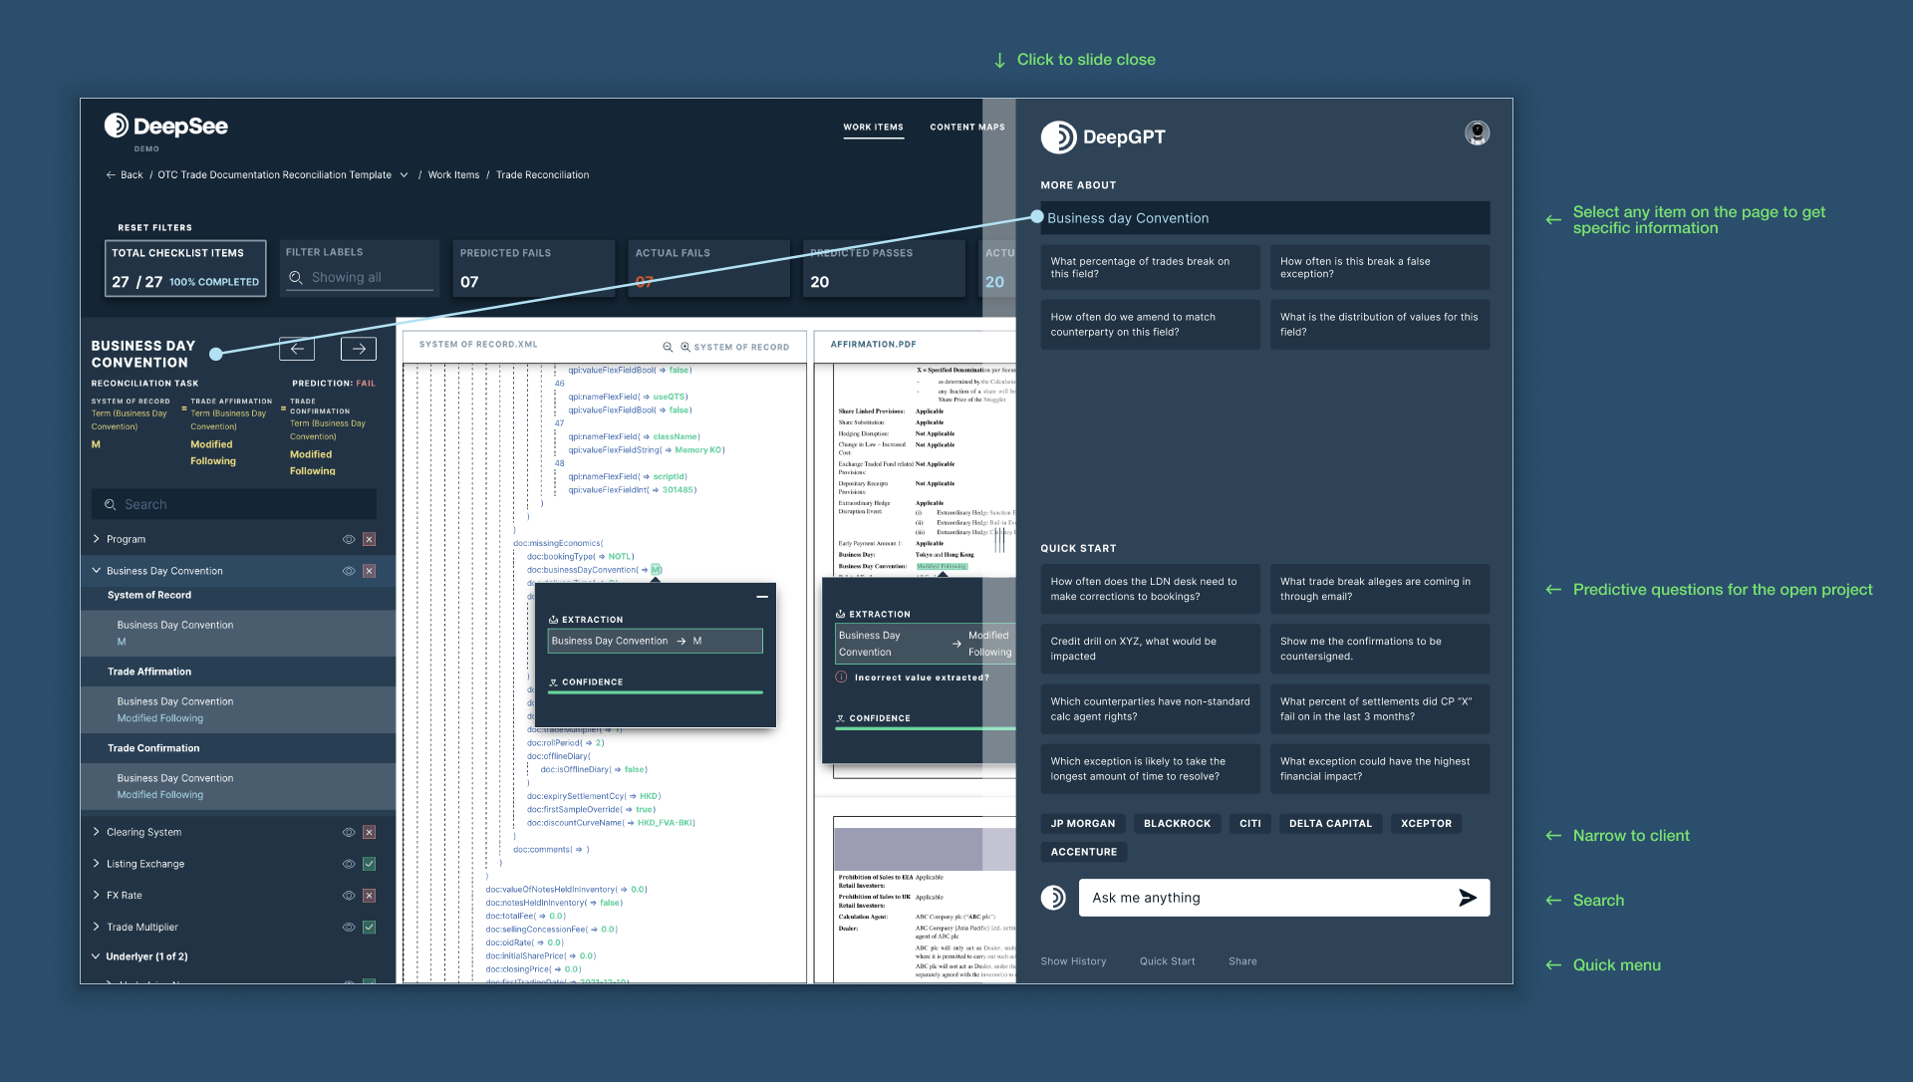
Task: Expand the Program row
Action: click(x=96, y=539)
